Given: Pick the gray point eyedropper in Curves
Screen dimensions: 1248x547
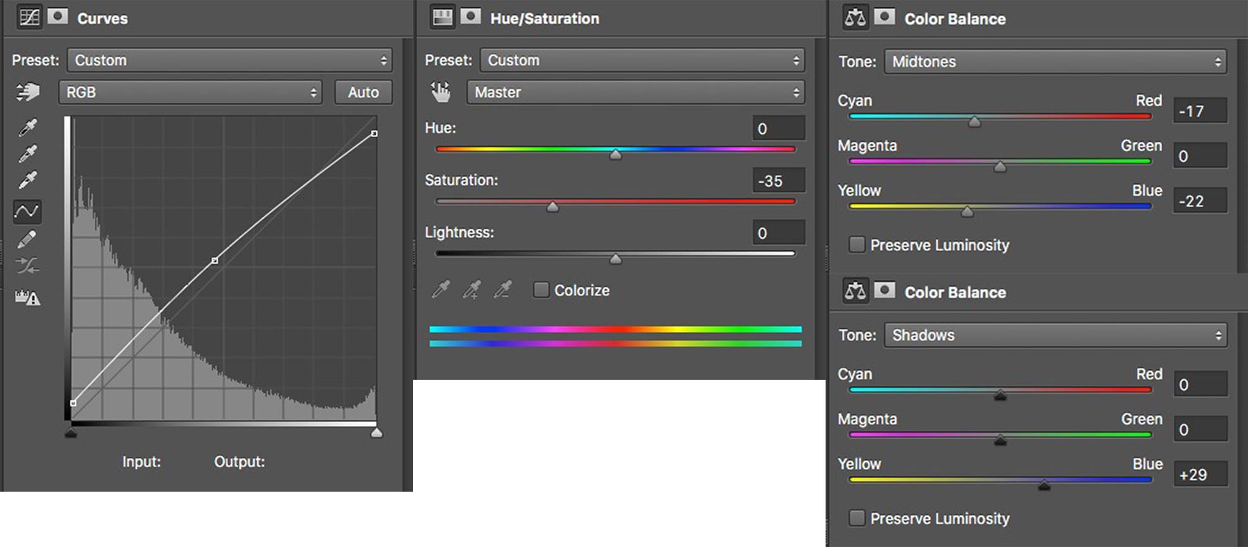Looking at the screenshot, I should coord(27,154).
